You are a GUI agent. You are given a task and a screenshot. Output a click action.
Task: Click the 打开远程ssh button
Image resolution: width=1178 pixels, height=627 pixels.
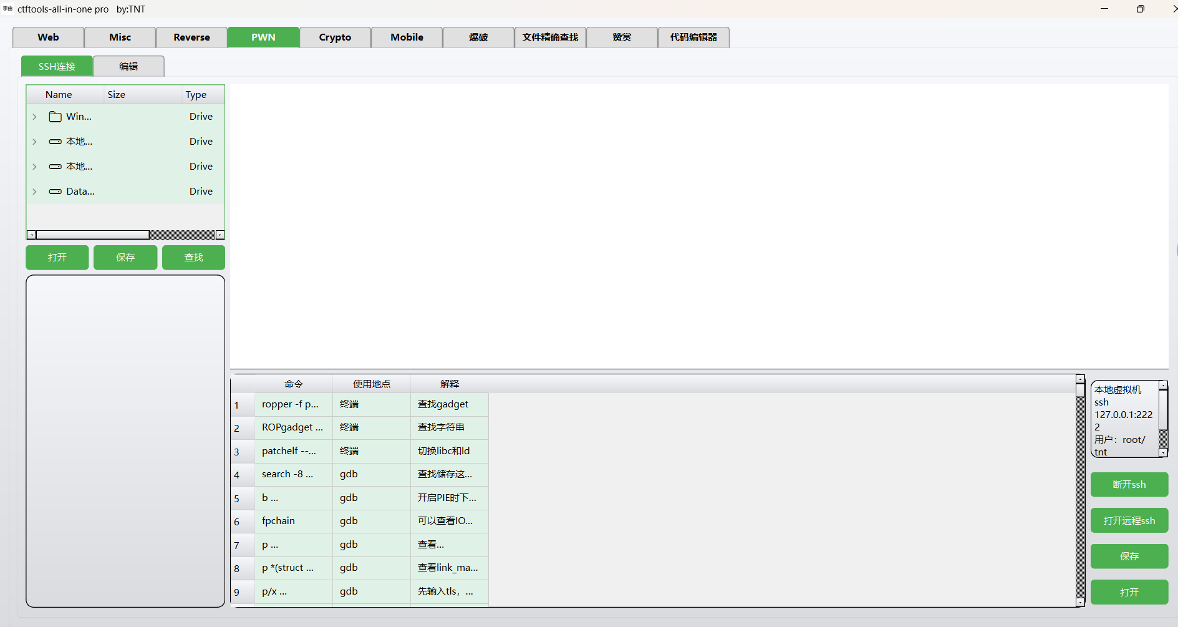click(1129, 520)
